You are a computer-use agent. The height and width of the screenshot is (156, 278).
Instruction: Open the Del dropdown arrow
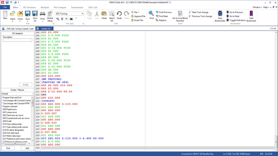click(x=139, y=13)
